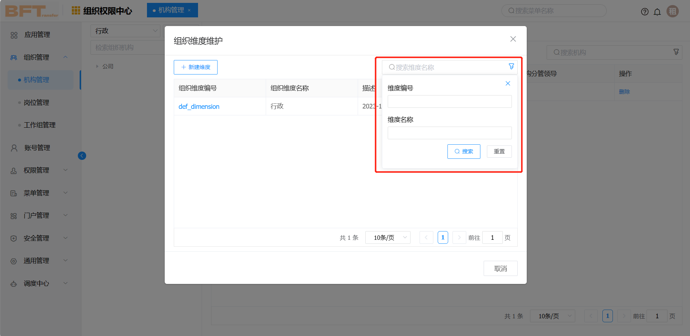Click the notification bell icon
This screenshot has width=690, height=336.
[657, 11]
